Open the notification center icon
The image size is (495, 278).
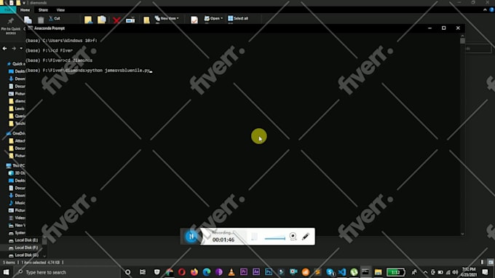[x=485, y=272]
